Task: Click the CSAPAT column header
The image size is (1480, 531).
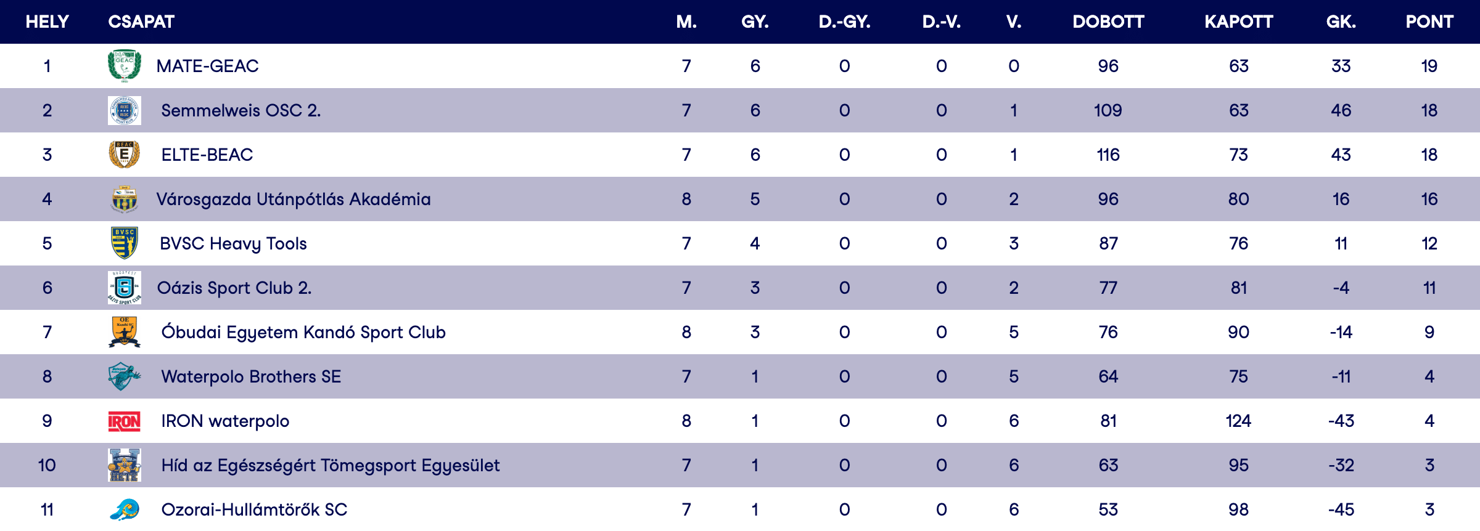Action: tap(141, 22)
